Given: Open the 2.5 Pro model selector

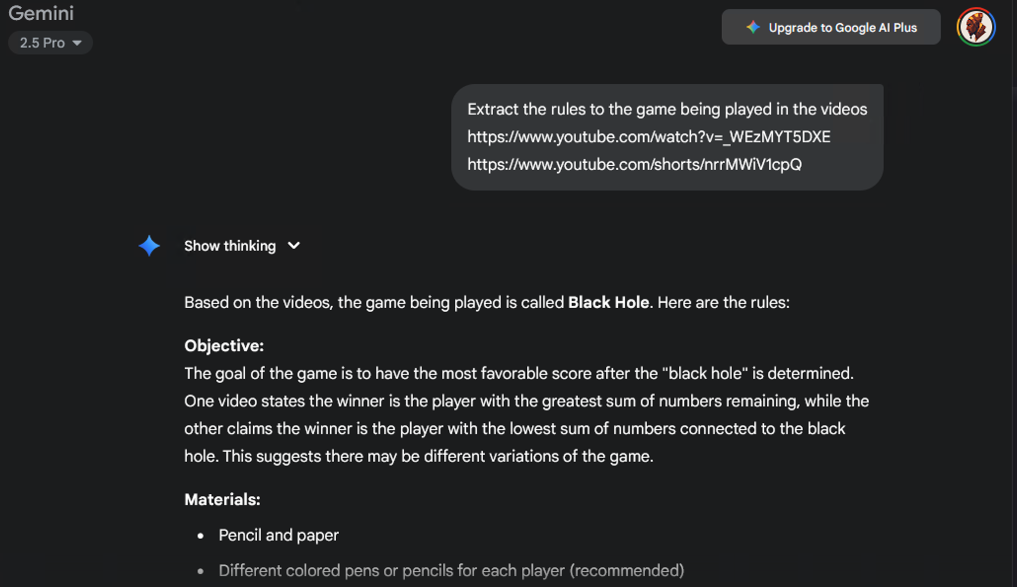Looking at the screenshot, I should tap(49, 43).
